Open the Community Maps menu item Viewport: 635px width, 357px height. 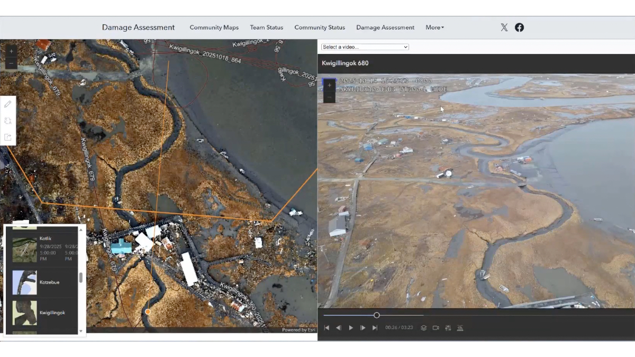[214, 28]
